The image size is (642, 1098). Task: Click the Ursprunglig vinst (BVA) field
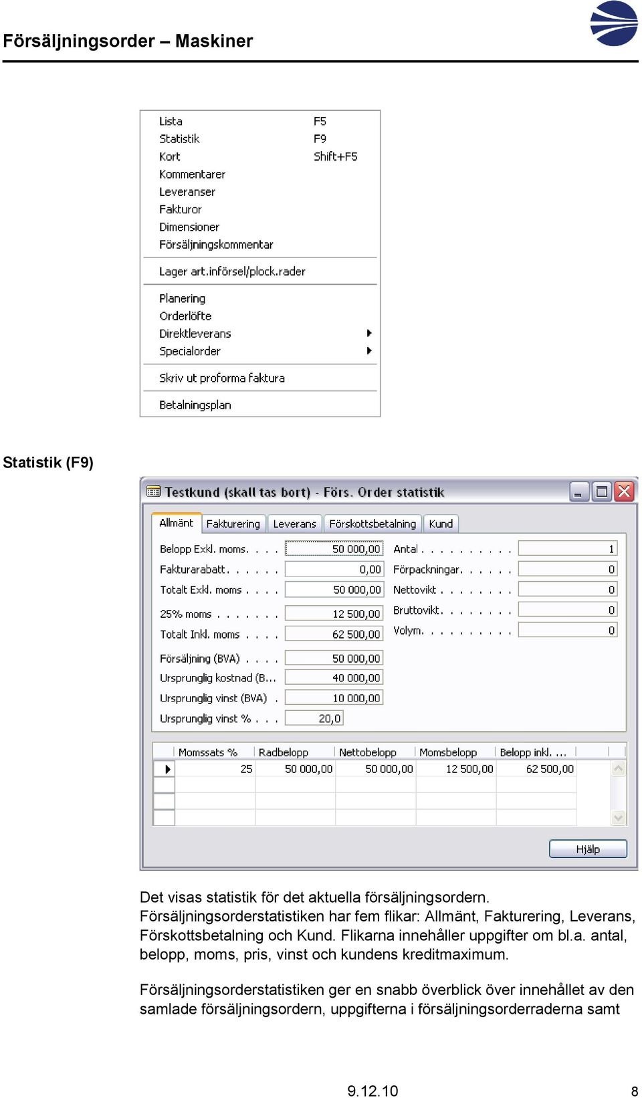tap(334, 697)
